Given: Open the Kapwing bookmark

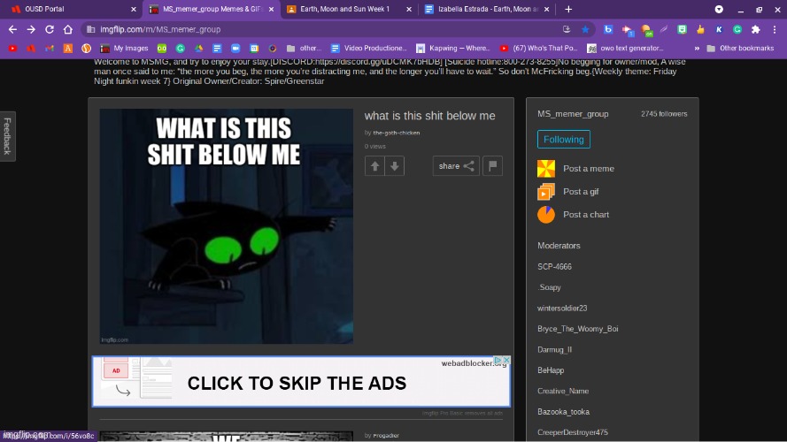Looking at the screenshot, I should (x=452, y=48).
